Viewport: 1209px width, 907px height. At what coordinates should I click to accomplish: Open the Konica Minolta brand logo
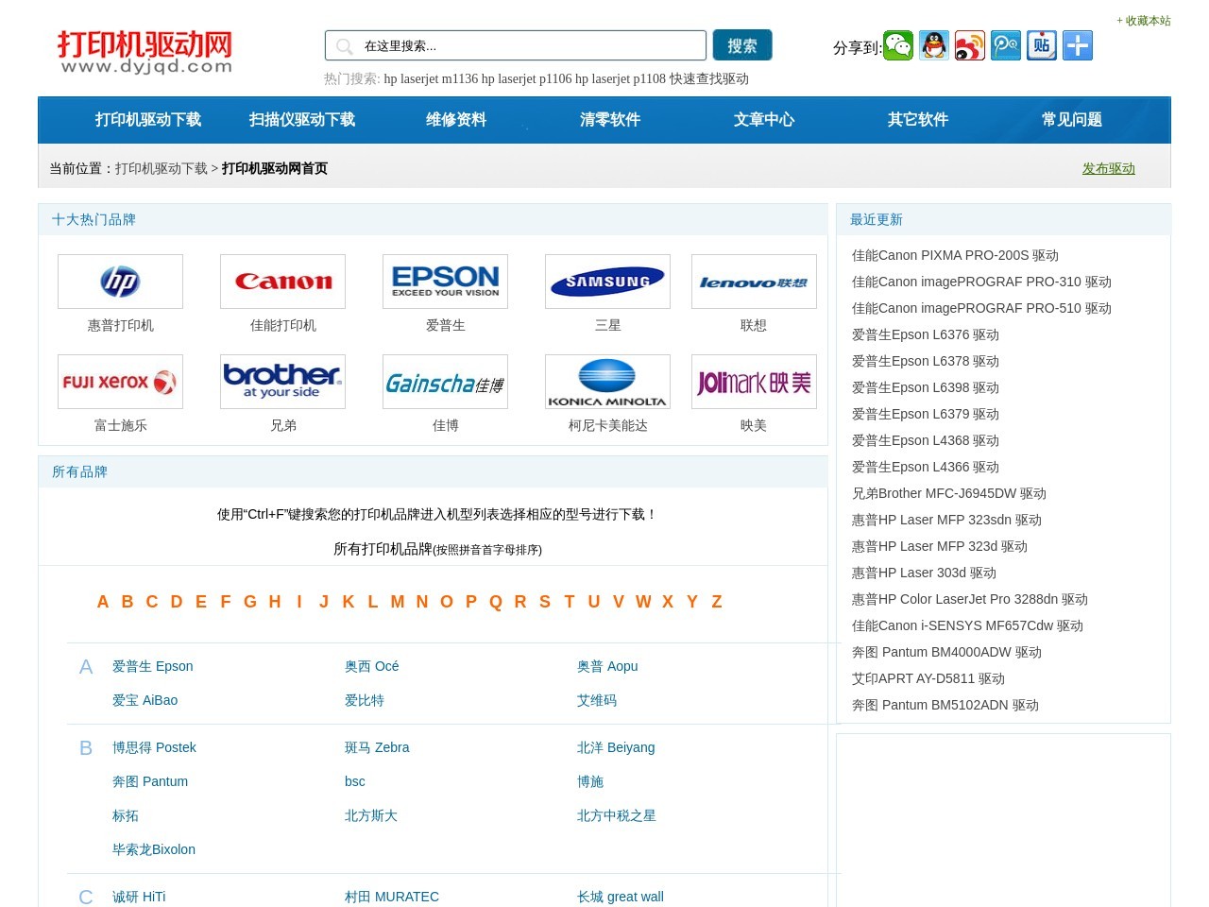coord(607,382)
